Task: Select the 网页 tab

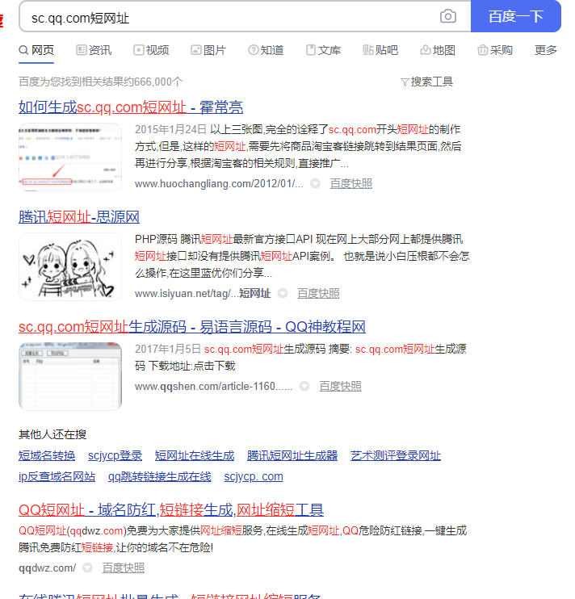Action: click(36, 50)
